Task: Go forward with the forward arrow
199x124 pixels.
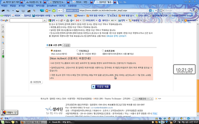Action: [x=8, y=10]
